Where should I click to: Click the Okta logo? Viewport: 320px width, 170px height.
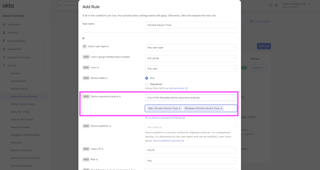pyautogui.click(x=8, y=6)
